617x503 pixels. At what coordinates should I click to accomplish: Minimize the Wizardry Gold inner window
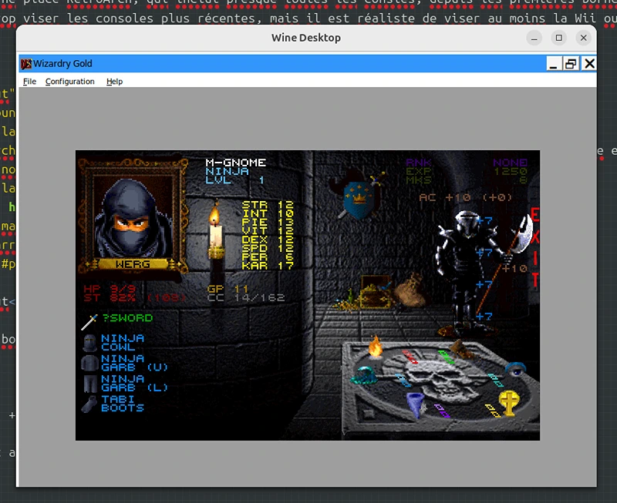tap(553, 64)
